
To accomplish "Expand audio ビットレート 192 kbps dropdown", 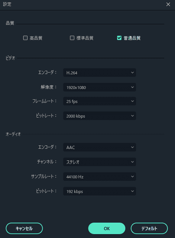I will tap(100, 191).
